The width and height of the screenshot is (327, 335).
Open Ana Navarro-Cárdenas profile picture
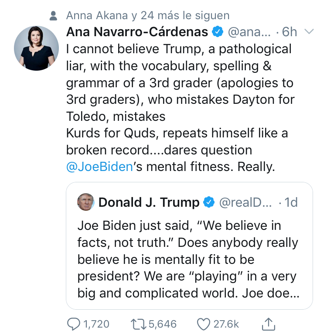36,48
